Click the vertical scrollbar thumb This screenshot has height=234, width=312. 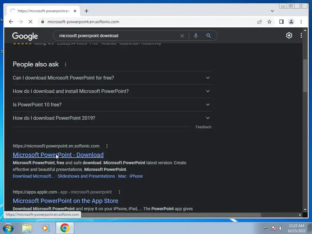(x=305, y=76)
